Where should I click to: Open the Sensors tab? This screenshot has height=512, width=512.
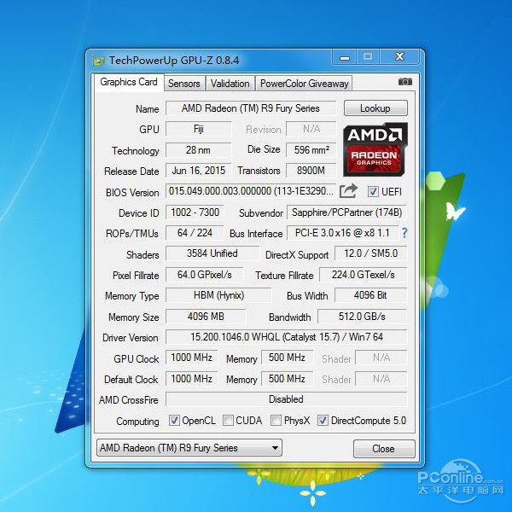click(184, 84)
